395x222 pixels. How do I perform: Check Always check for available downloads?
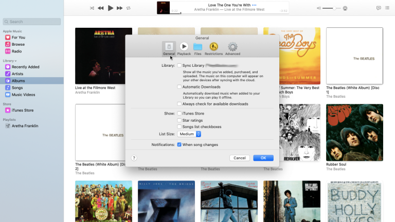pos(179,104)
